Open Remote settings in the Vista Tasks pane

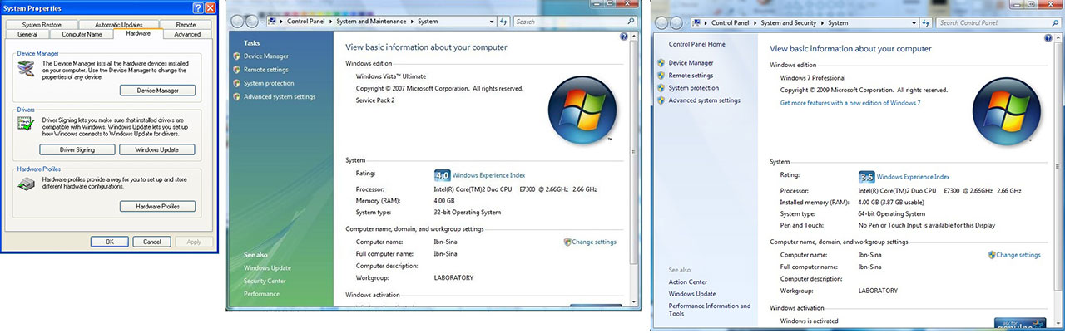point(266,70)
